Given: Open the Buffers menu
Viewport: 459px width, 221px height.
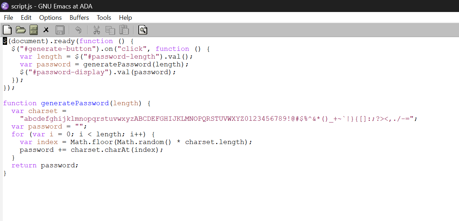Looking at the screenshot, I should [79, 17].
